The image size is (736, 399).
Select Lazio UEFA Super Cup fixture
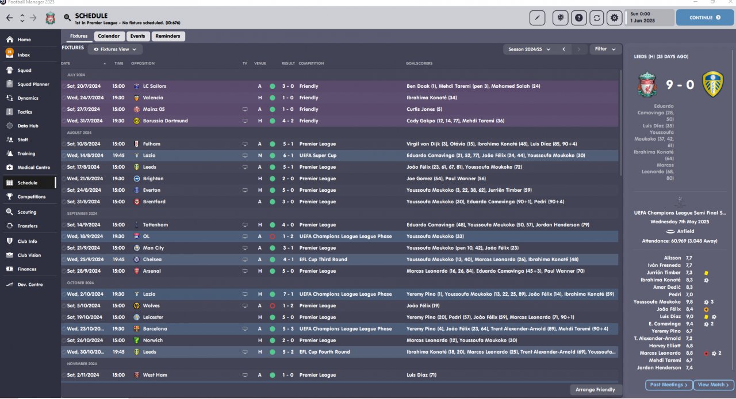340,156
